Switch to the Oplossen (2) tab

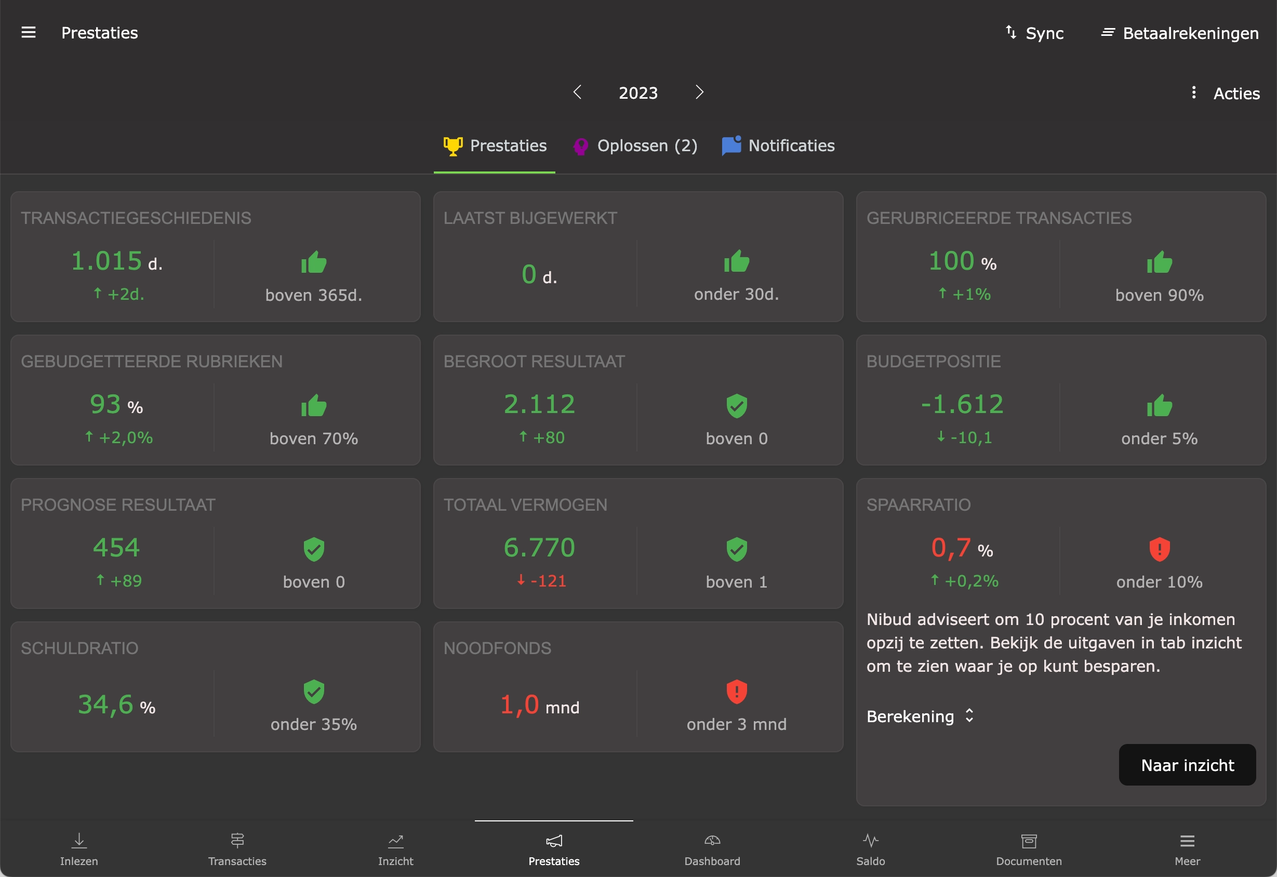tap(635, 145)
